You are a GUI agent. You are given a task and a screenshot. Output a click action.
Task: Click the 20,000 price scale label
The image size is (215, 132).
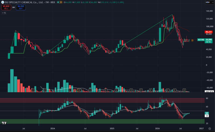[x=209, y=57]
